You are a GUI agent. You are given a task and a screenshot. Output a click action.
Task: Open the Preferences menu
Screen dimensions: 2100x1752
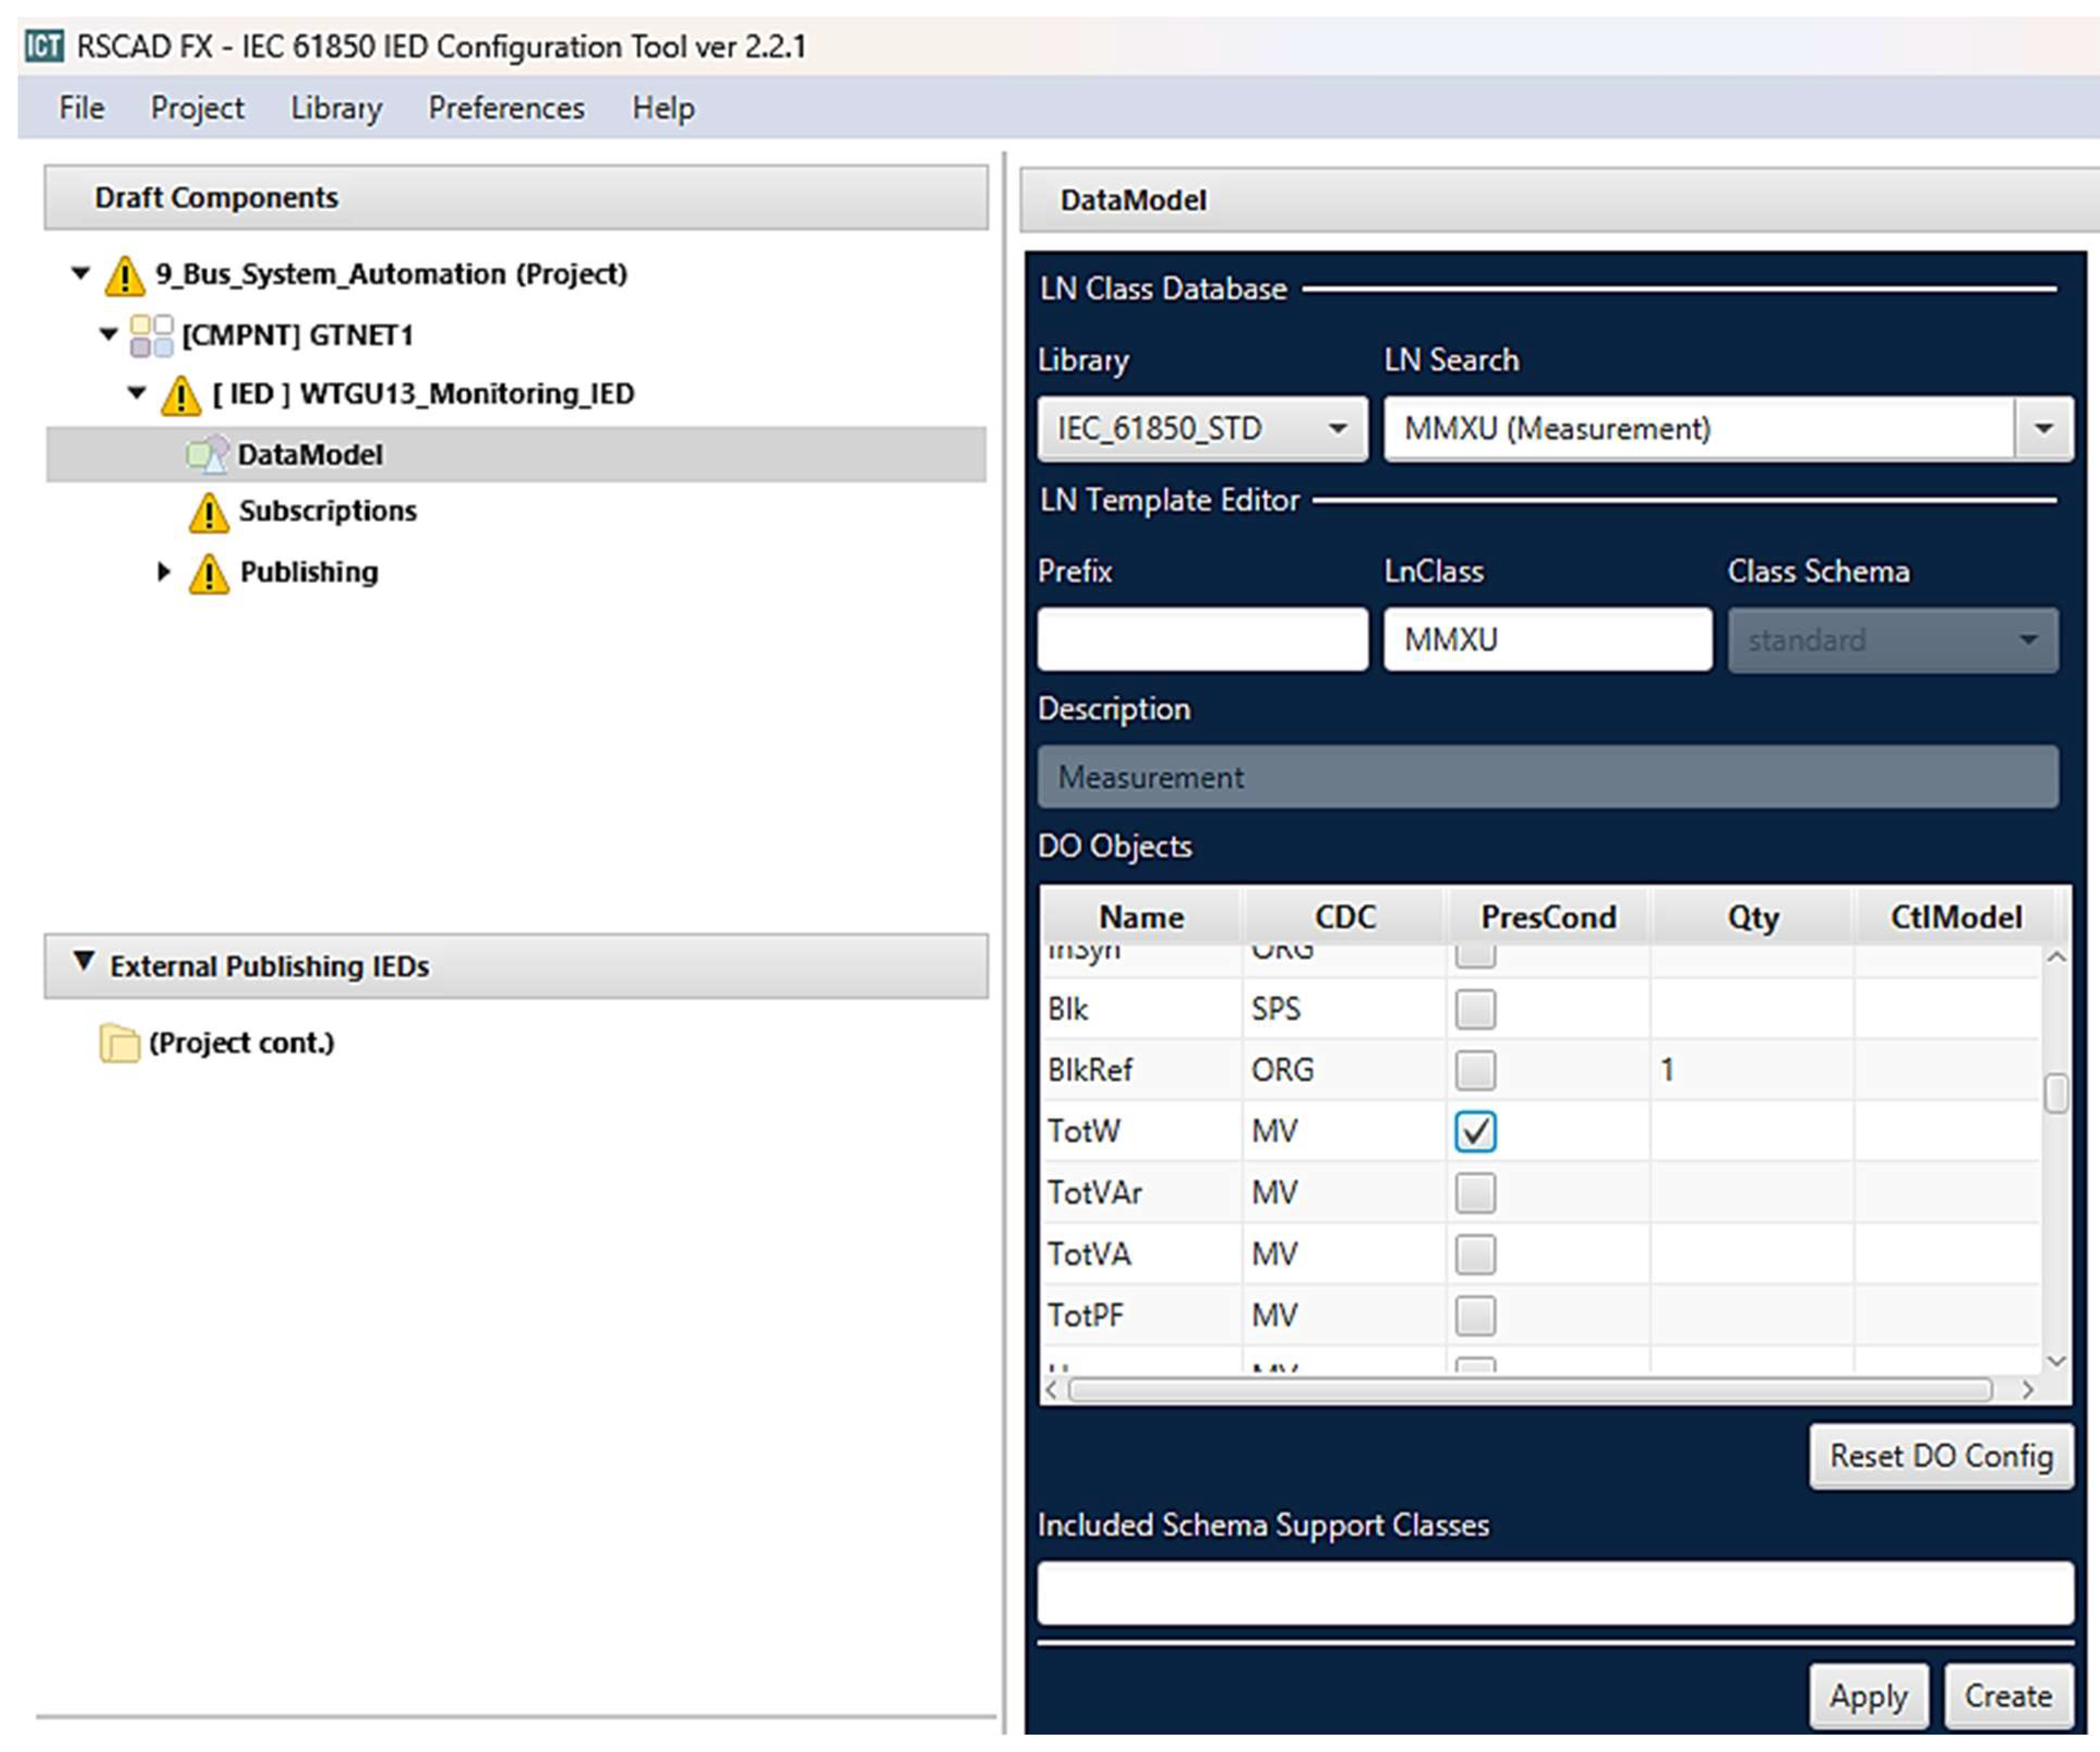(x=506, y=108)
